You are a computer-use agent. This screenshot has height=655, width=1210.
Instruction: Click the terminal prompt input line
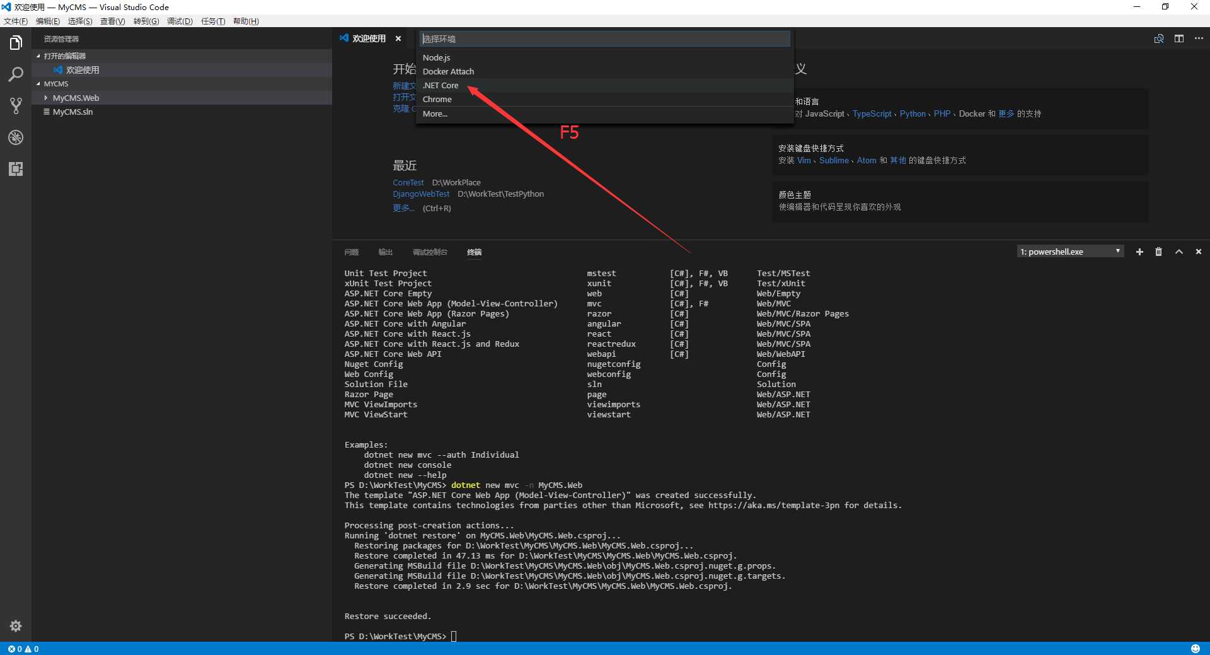[x=454, y=637]
